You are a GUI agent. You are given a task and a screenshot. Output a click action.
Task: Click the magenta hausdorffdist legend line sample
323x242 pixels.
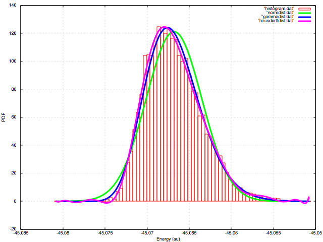(304, 21)
